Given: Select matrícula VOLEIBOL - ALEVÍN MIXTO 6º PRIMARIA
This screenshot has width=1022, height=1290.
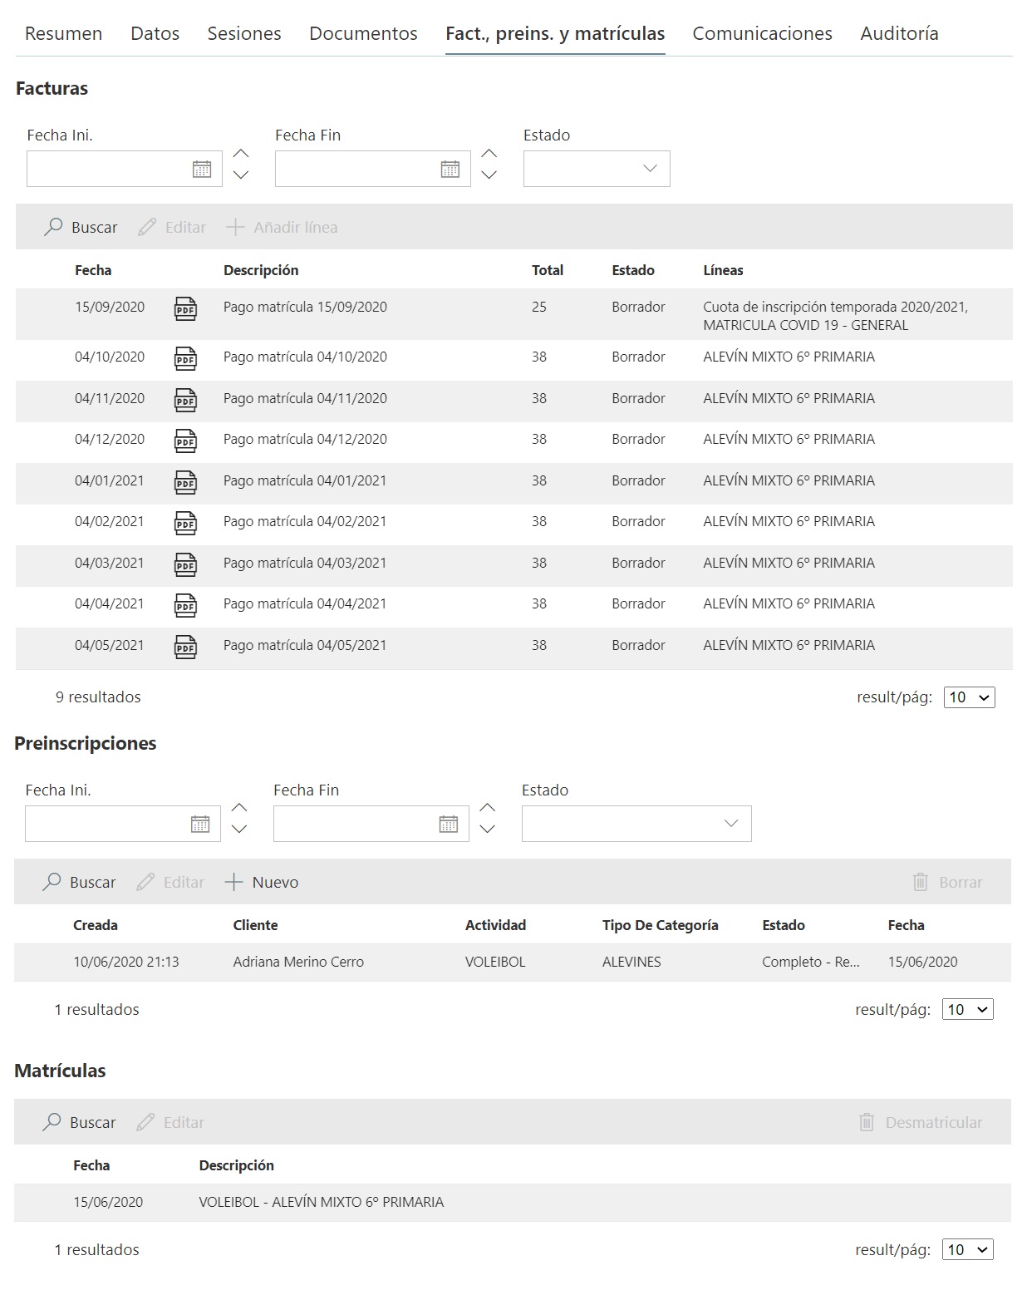Looking at the screenshot, I should 513,1203.
